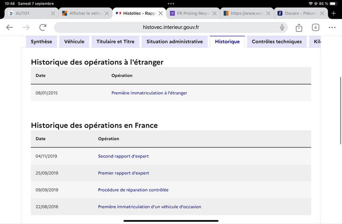Screen dimensions: 342x224
Task: Open the Synthèse report tab
Action: coord(41,41)
